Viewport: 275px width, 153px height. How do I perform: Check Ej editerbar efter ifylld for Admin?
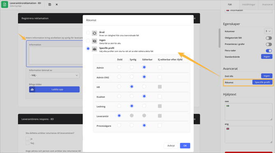point(160,67)
